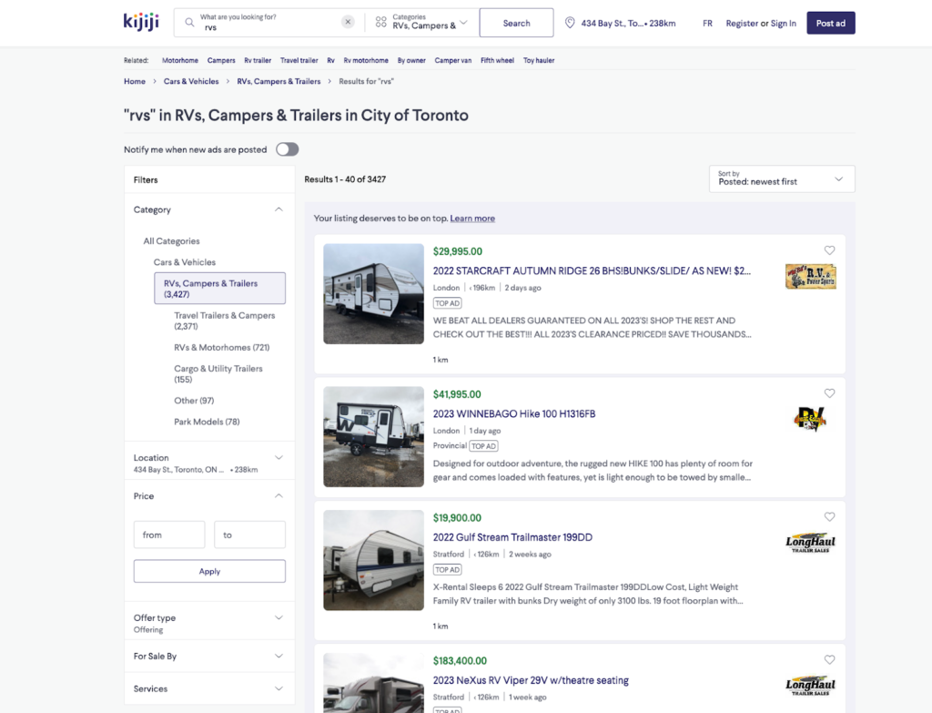Viewport: 932px width, 713px height.
Task: Follow the Learn more link
Action: (472, 219)
